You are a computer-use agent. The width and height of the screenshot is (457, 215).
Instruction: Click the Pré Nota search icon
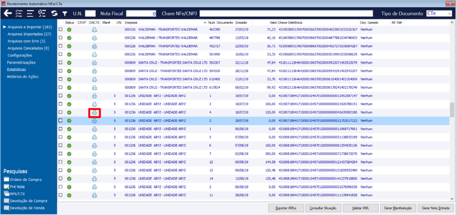(6, 187)
